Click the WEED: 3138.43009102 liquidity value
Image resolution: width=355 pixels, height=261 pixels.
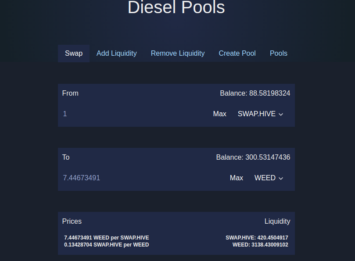click(x=260, y=245)
